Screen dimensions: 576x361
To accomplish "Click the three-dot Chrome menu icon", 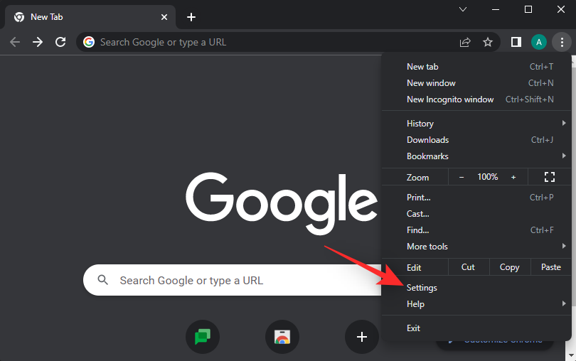I will tap(562, 42).
